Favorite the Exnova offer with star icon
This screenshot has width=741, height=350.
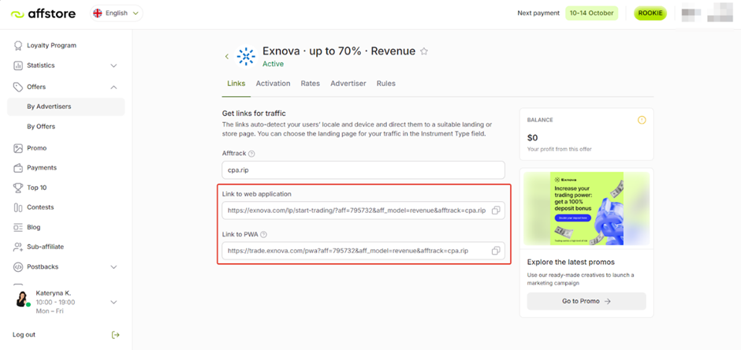(424, 52)
